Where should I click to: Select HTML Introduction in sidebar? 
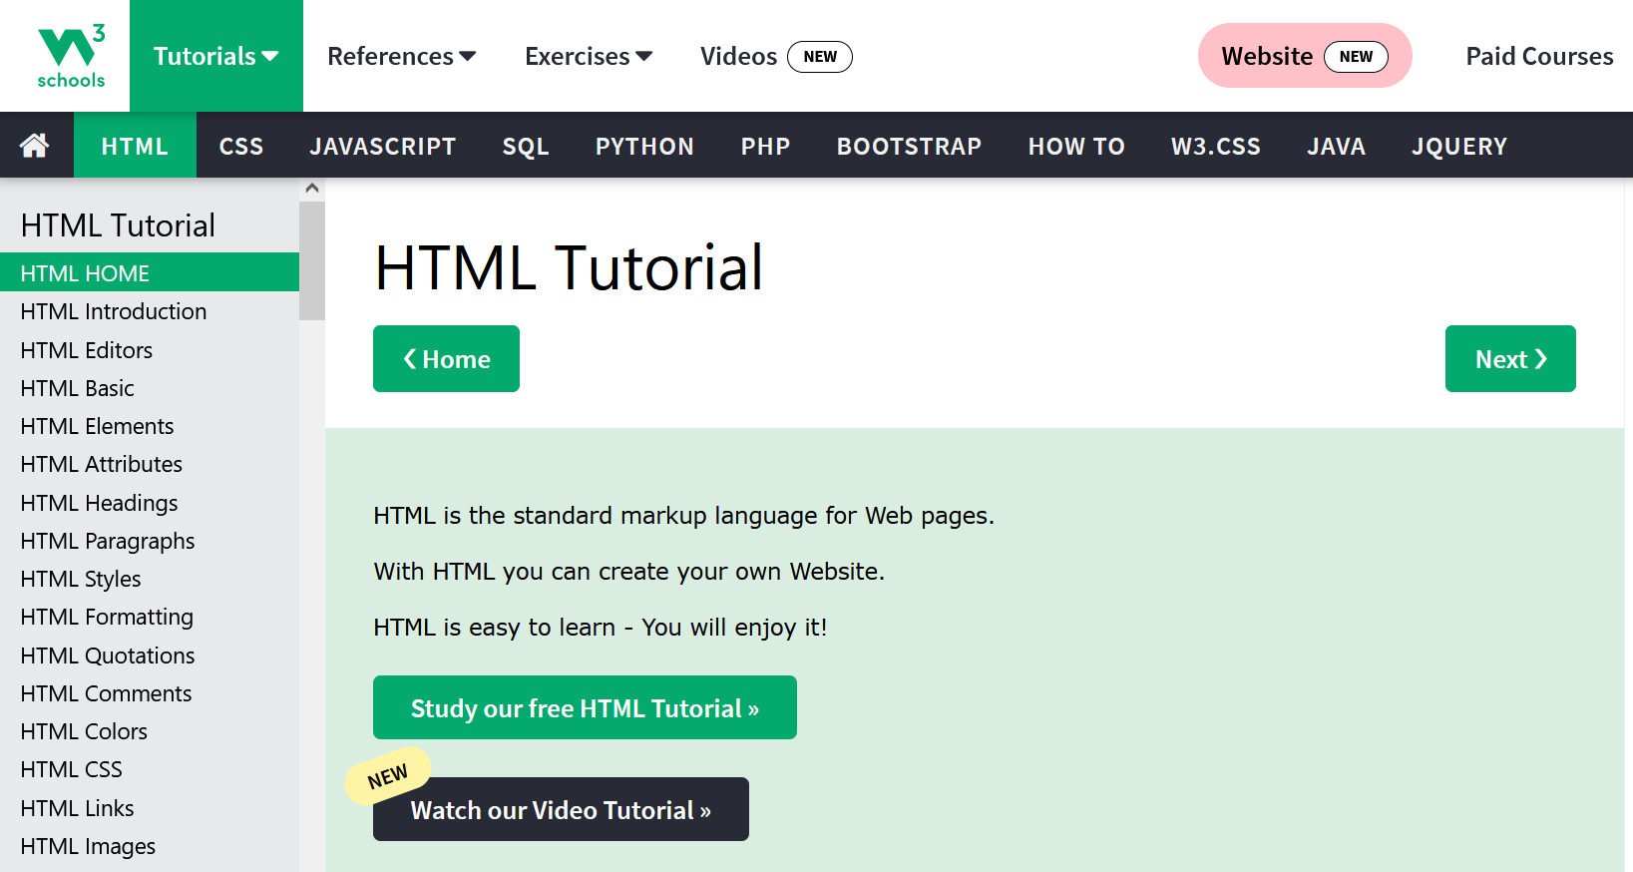114,311
